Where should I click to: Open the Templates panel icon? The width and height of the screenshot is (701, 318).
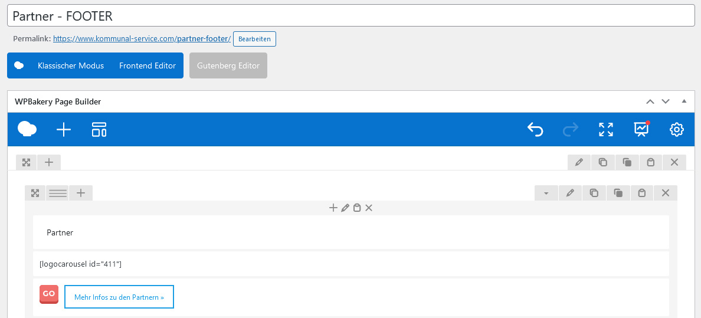point(99,130)
